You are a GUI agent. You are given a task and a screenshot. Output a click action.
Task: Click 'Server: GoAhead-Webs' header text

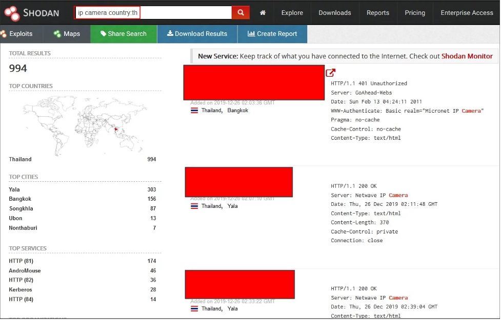pos(362,93)
